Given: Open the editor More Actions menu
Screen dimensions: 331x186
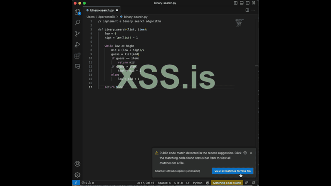Looking at the screenshot, I should (253, 10).
